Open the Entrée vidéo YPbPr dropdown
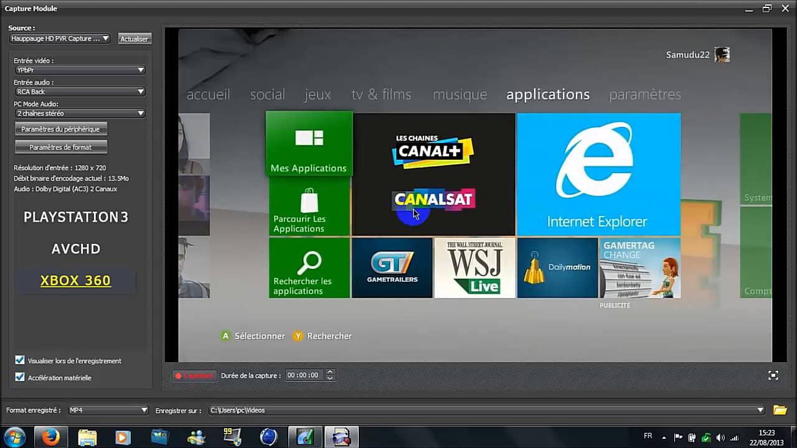Image resolution: width=797 pixels, height=448 pixels. tap(80, 70)
